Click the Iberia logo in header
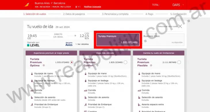 pyautogui.click(x=27, y=5)
